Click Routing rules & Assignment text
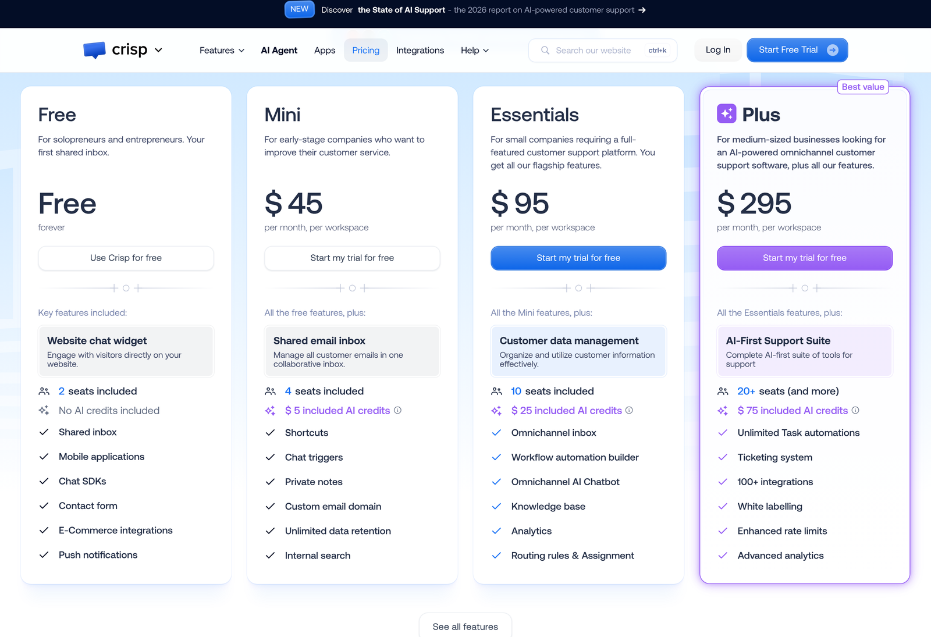 coord(573,556)
